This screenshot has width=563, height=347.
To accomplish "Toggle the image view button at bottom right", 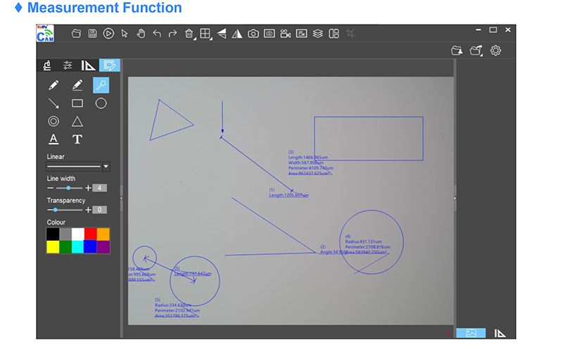I will coord(471,333).
